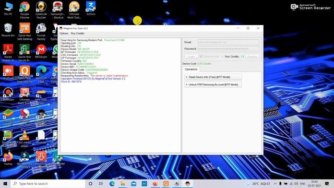The height and width of the screenshot is (188, 334).
Task: Open Task View on taskbar
Action: point(101,183)
